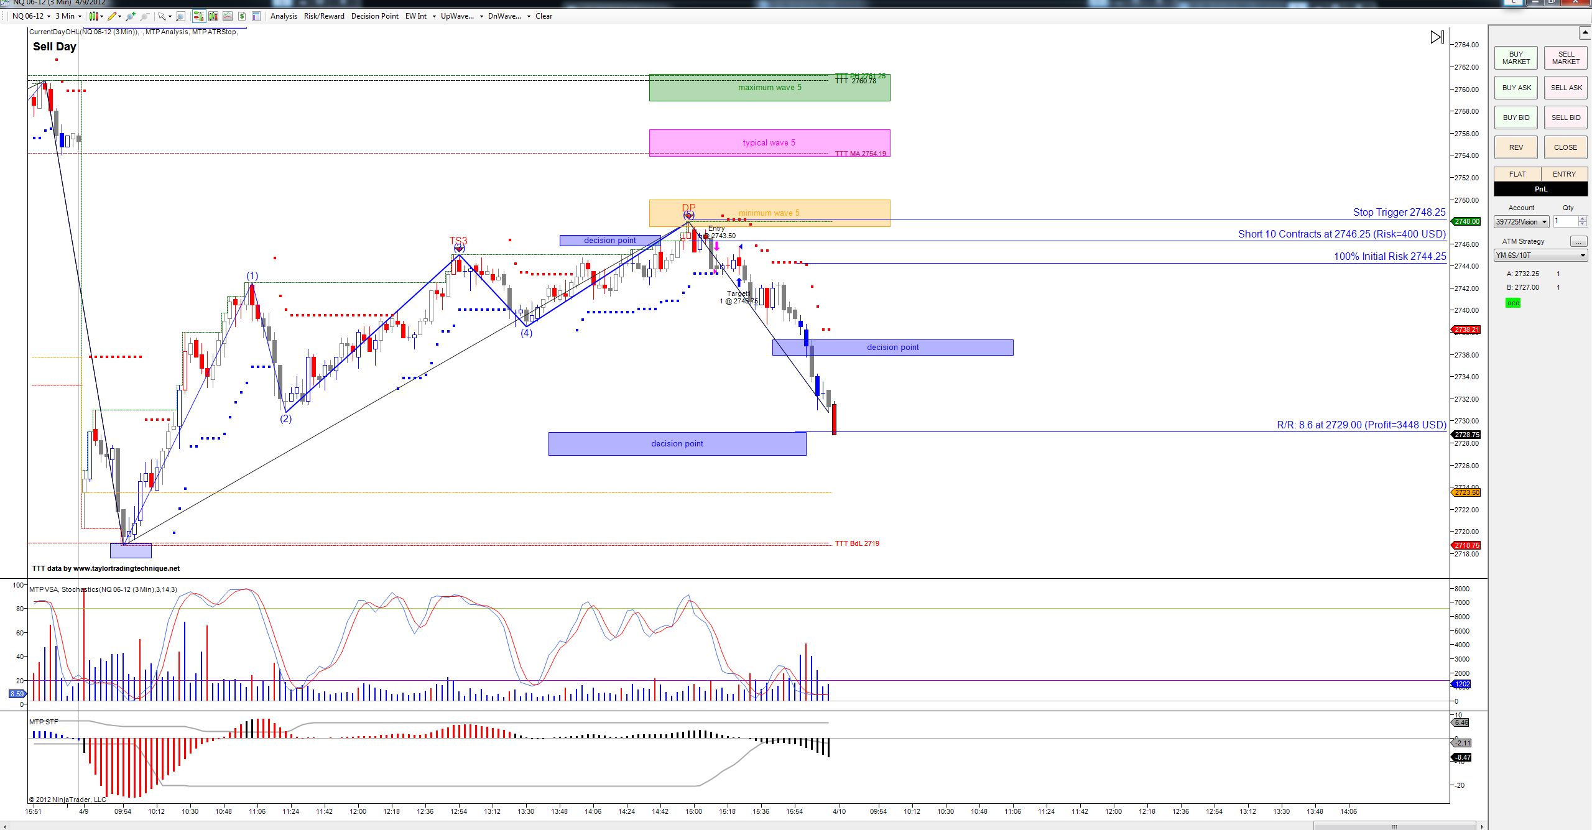Click the Analysis toolbar item
This screenshot has height=830, width=1592.
click(x=284, y=16)
